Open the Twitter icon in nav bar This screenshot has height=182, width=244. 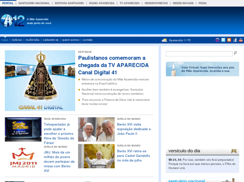pos(223,40)
